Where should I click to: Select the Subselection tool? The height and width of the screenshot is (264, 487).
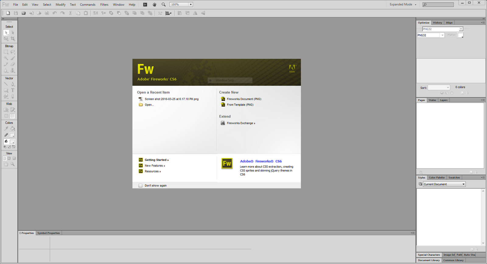pos(12,33)
